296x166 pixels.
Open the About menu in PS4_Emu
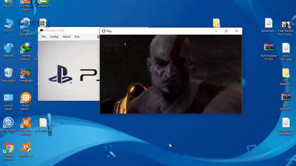pos(66,37)
